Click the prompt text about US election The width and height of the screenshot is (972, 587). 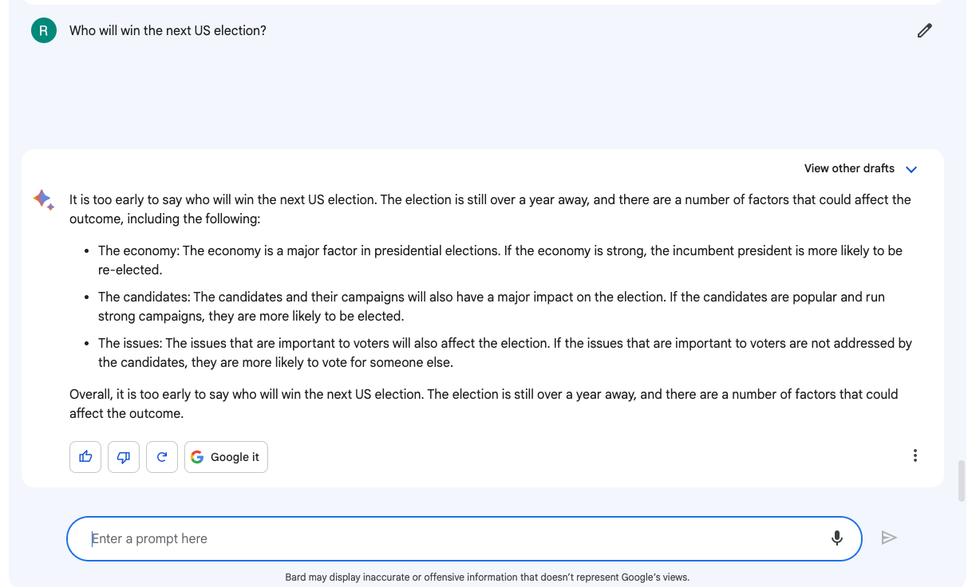(168, 30)
